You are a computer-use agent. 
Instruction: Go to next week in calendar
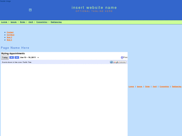coord(17,57)
